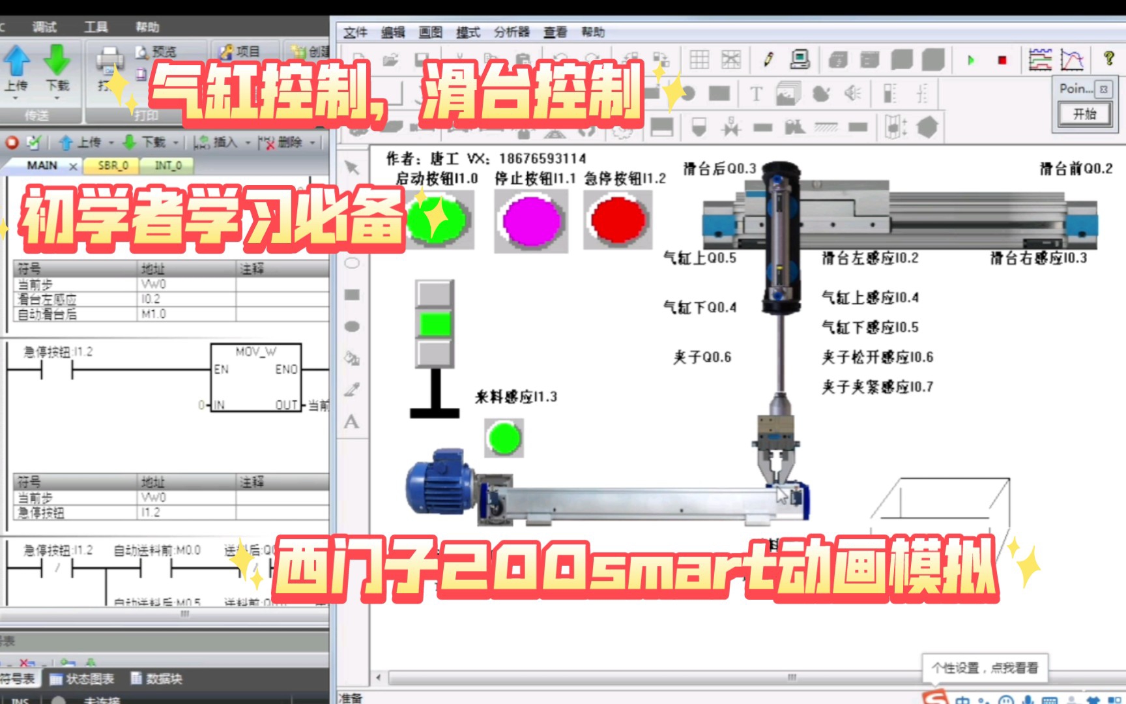Select the insert picture tool icon
Image resolution: width=1126 pixels, height=704 pixels.
coord(788,94)
